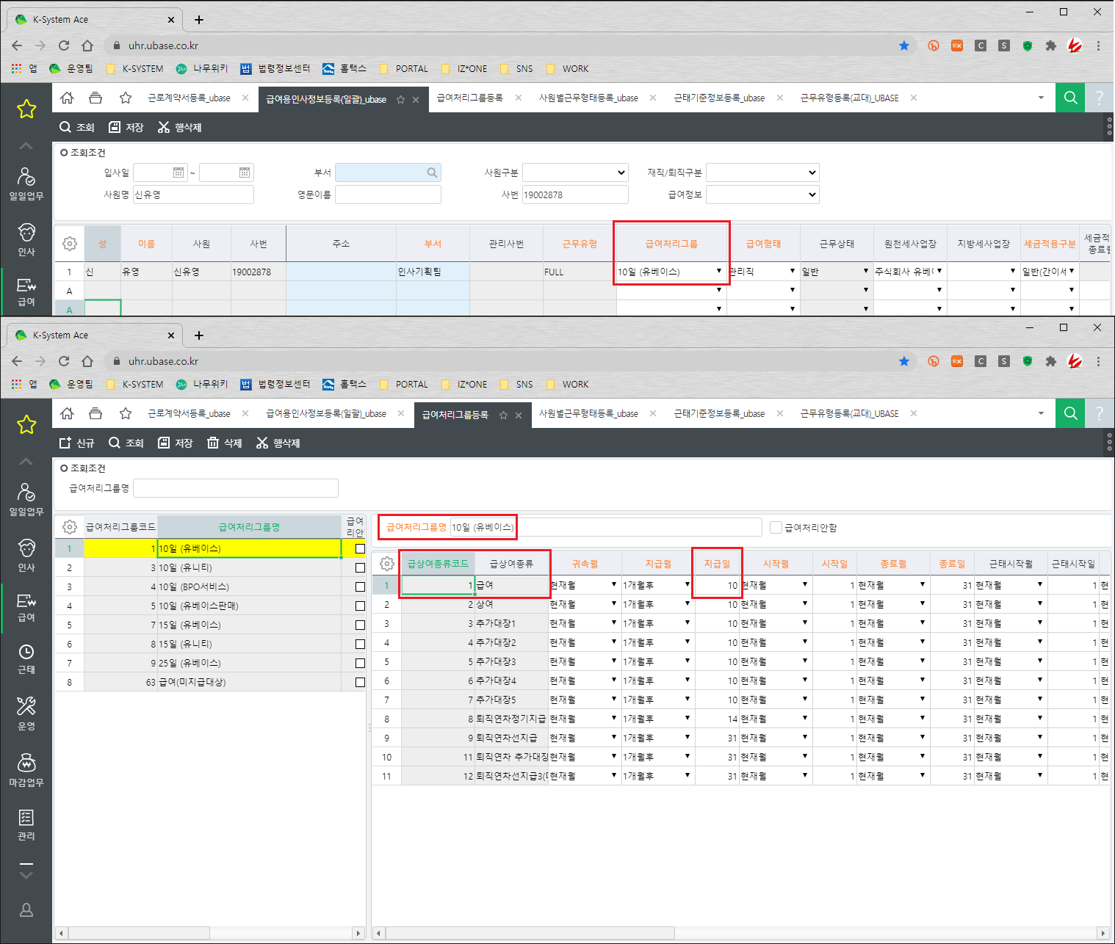Toggle checkbox for 10일 (유니티) row
This screenshot has width=1115, height=944.
click(x=360, y=567)
